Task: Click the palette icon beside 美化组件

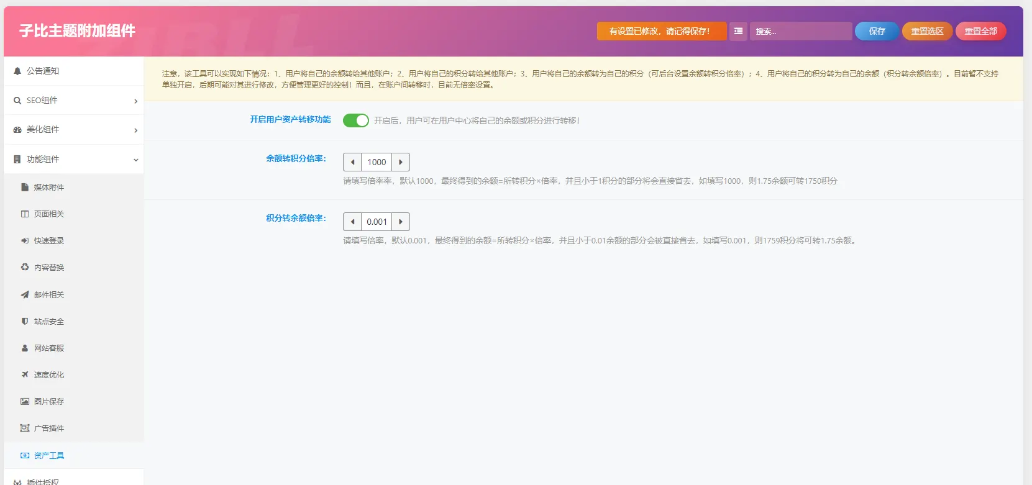Action: tap(17, 130)
